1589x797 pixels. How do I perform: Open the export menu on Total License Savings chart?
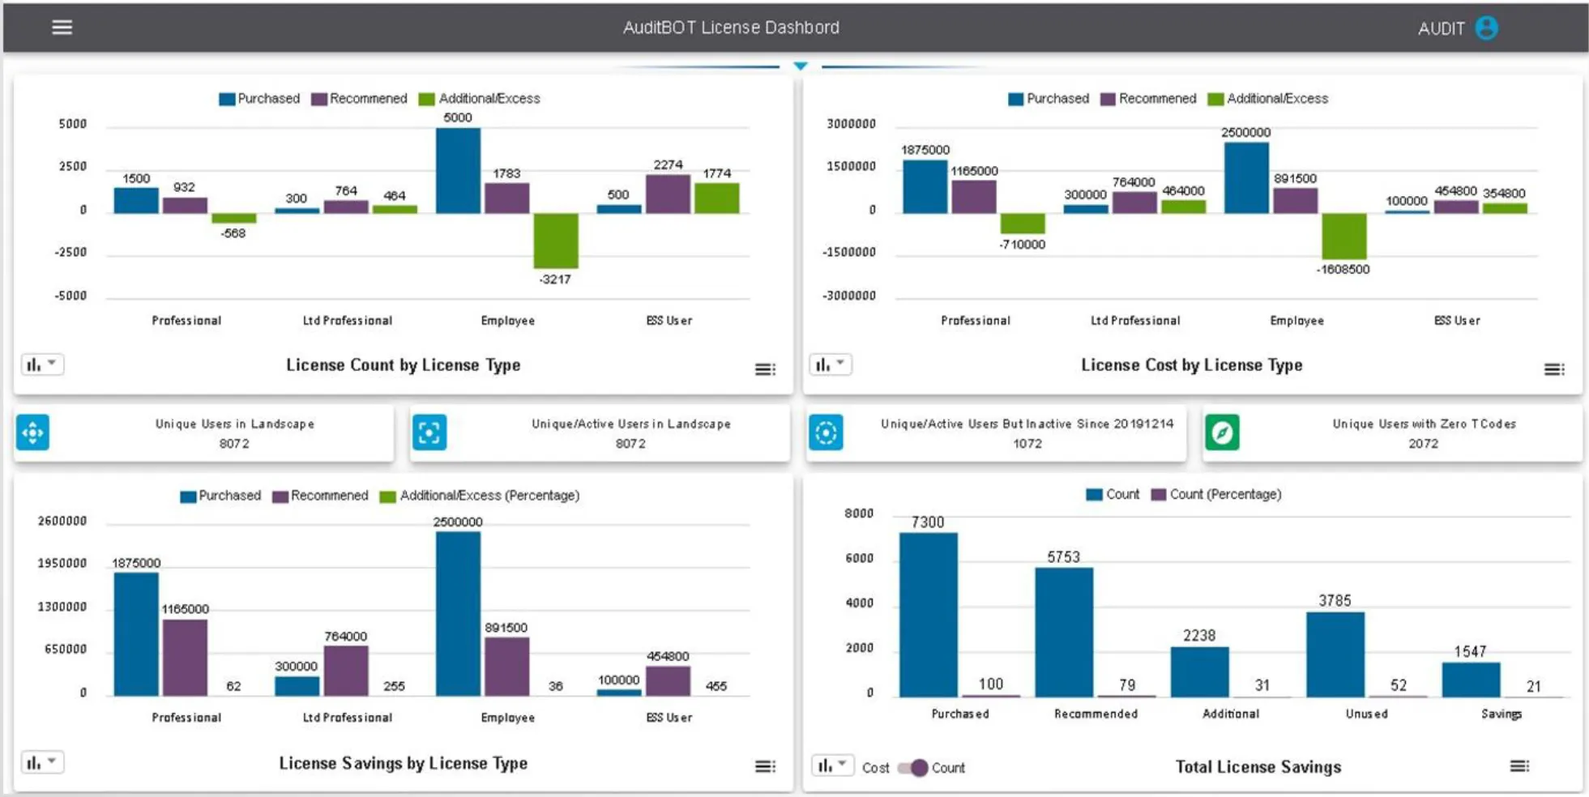point(1520,764)
